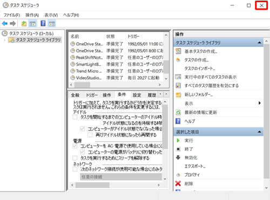Select OneDrive Sta.. task at 8:00
The image size is (270, 200).
point(117,51)
